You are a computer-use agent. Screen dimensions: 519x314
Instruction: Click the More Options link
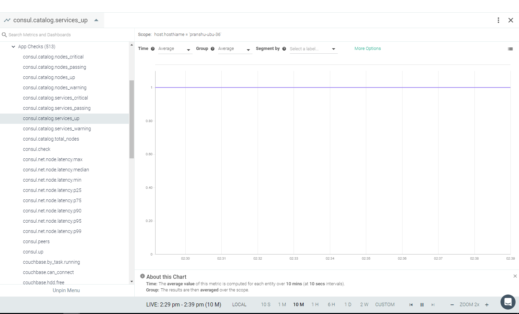[368, 49]
